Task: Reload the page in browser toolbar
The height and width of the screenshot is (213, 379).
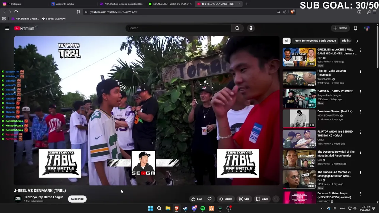Action: pyautogui.click(x=16, y=12)
